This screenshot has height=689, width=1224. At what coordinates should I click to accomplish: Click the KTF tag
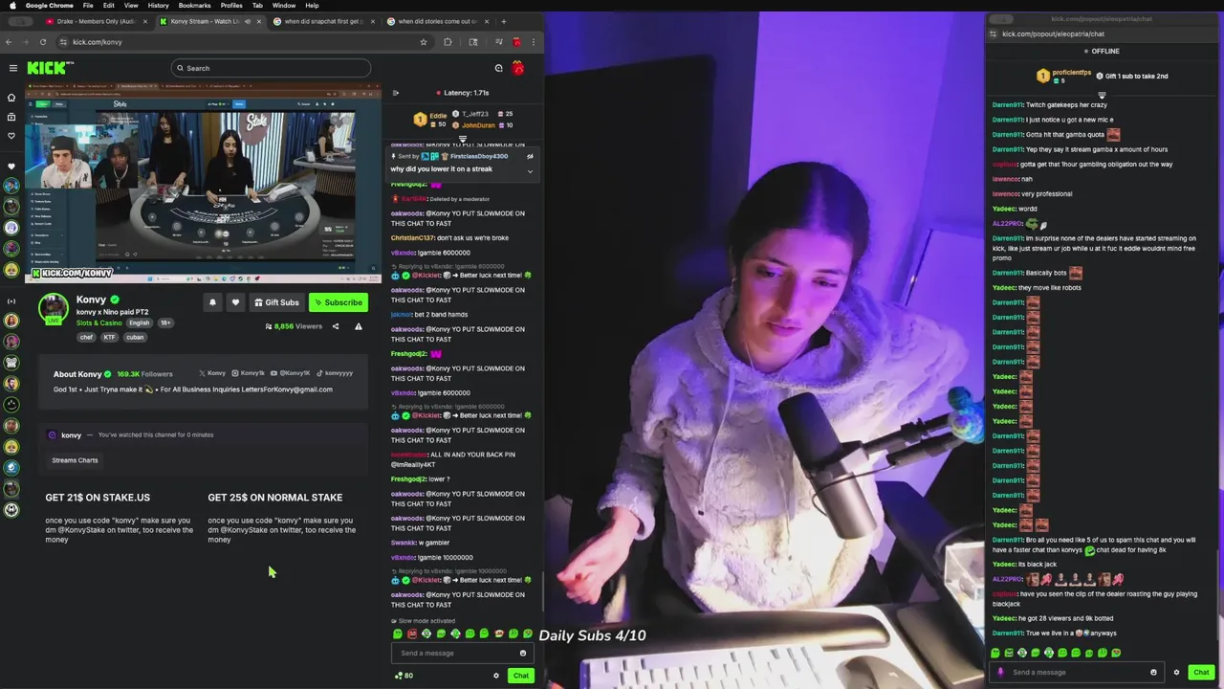[x=109, y=337]
